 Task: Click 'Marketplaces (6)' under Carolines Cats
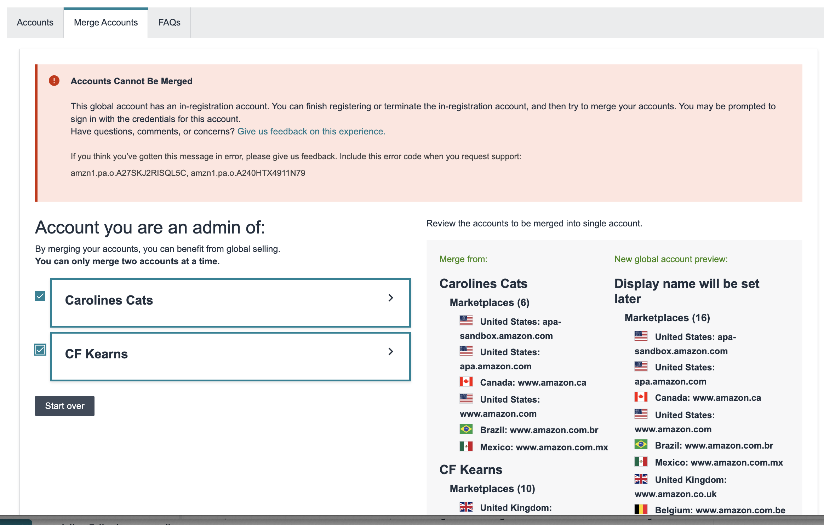[x=490, y=302]
